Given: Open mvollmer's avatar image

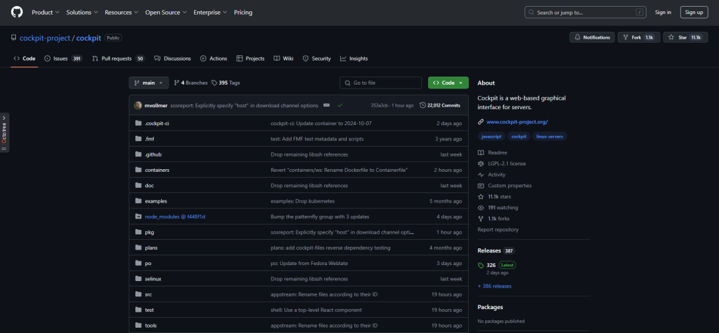Looking at the screenshot, I should (138, 105).
